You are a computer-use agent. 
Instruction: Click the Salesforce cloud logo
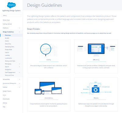[11, 5]
